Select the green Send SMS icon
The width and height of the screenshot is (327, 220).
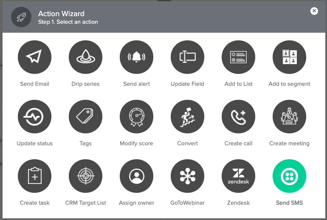point(290,176)
